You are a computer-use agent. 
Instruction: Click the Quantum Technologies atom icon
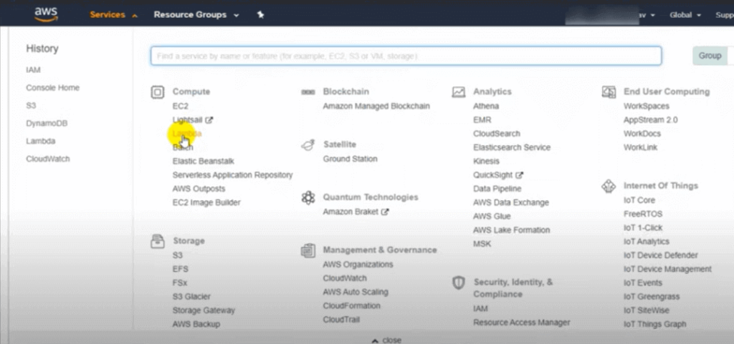tap(308, 198)
